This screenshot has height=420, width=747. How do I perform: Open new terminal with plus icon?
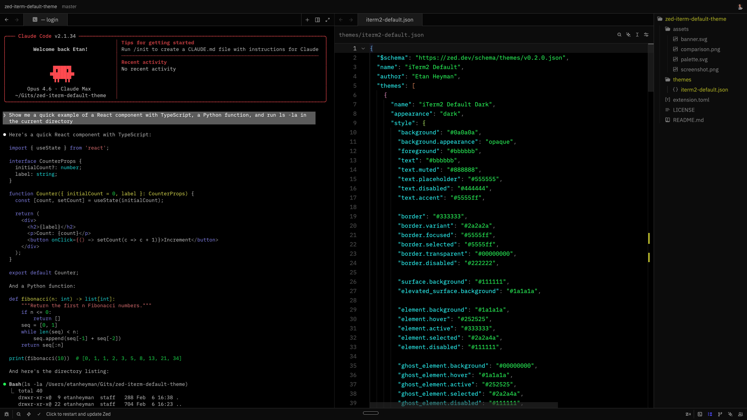[x=307, y=20]
